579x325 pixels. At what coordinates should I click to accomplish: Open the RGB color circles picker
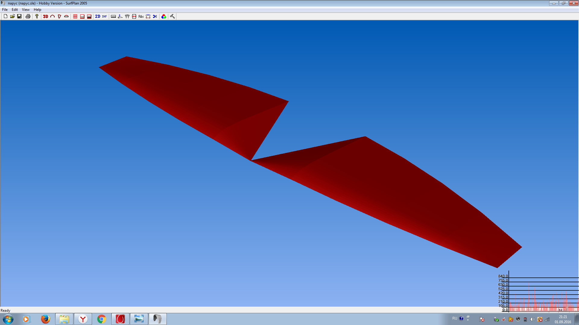click(x=164, y=16)
